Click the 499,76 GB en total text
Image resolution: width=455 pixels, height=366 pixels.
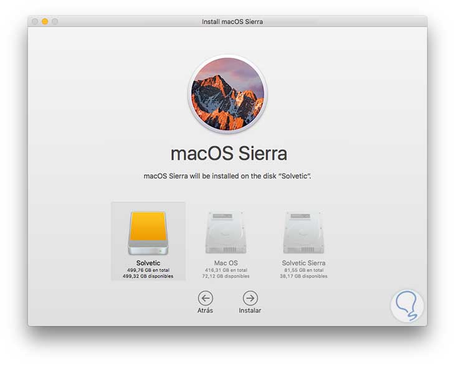tap(148, 270)
